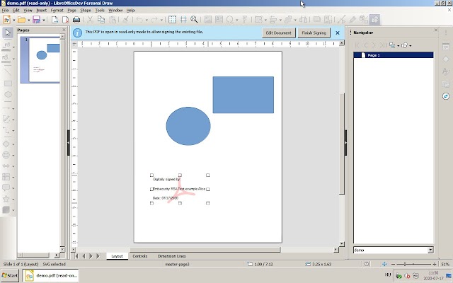The width and height of the screenshot is (453, 283).
Task: Switch to the Controls layer tab
Action: point(140,255)
